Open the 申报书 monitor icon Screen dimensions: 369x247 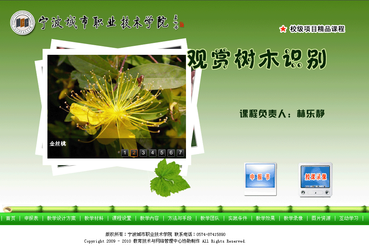tap(260, 178)
